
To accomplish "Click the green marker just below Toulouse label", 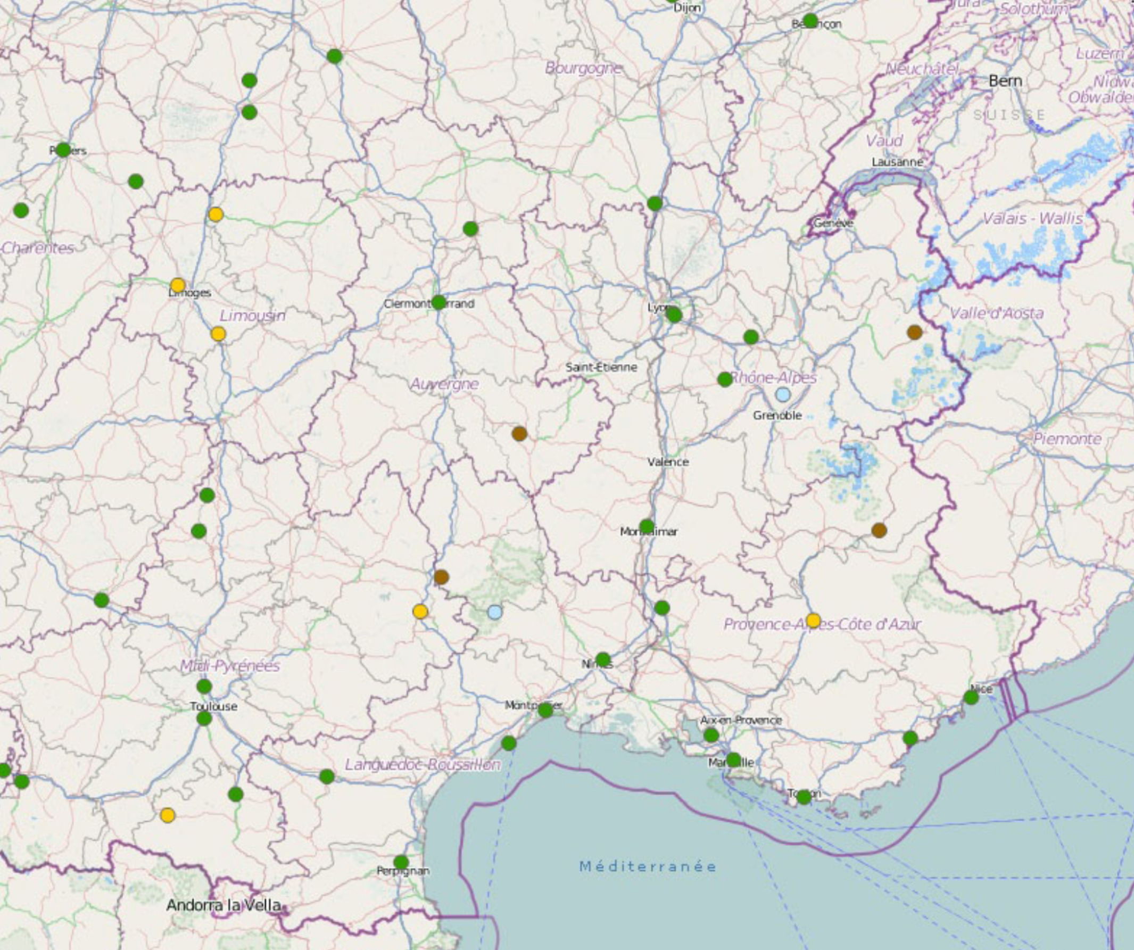I will (x=204, y=718).
